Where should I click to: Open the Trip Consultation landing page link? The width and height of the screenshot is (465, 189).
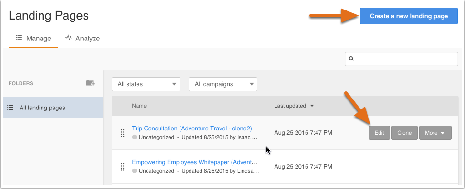(x=192, y=129)
